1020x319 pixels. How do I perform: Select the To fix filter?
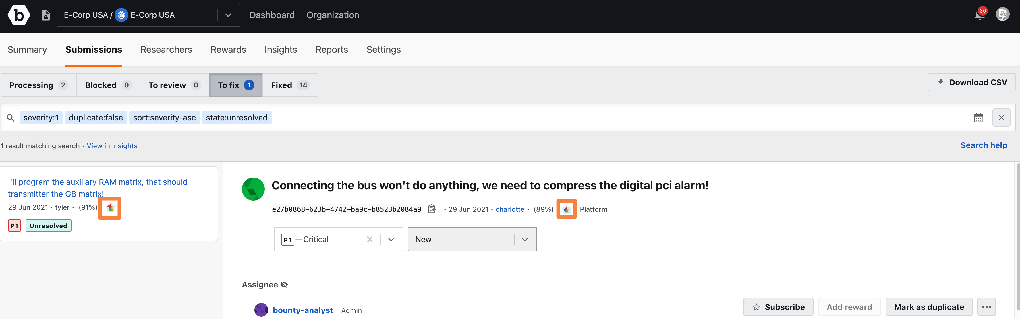tap(236, 85)
